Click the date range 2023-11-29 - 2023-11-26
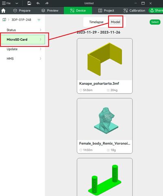 98,32
